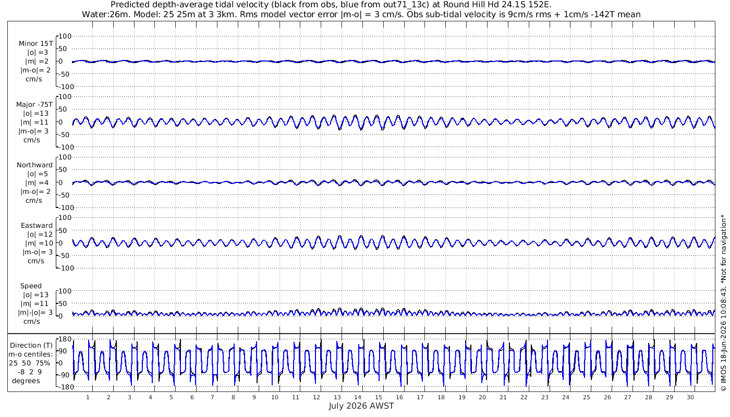This screenshot has height=417, width=730.
Task: Click the '|o| =13' value under Major
Action: click(x=35, y=114)
